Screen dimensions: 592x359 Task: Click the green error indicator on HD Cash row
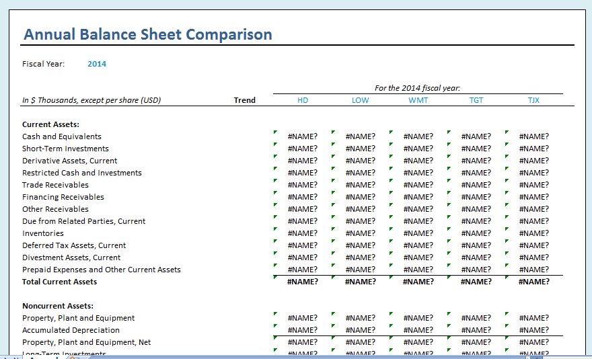(x=275, y=132)
